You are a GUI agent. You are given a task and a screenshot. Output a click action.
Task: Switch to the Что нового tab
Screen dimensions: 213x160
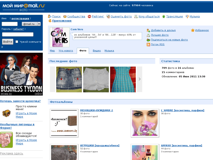point(66,51)
